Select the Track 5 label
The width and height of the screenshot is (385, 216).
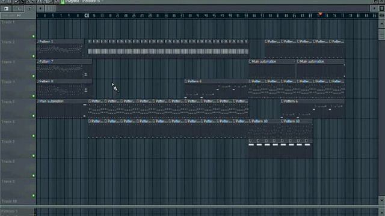click(8, 101)
